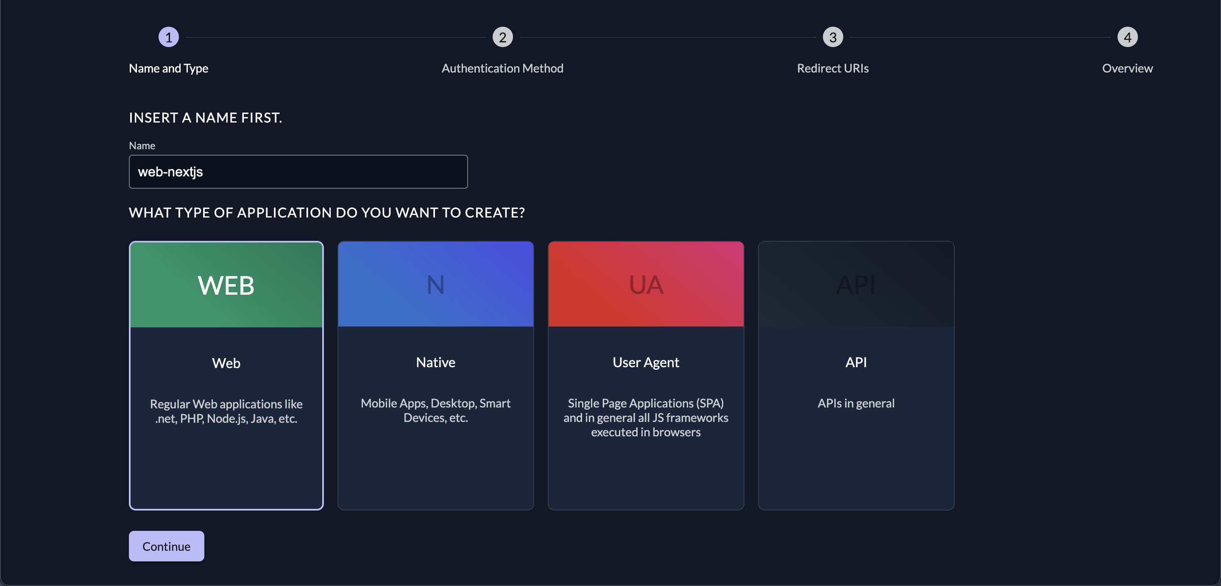Image resolution: width=1221 pixels, height=586 pixels.
Task: Select the dark API banner icon
Action: 856,285
